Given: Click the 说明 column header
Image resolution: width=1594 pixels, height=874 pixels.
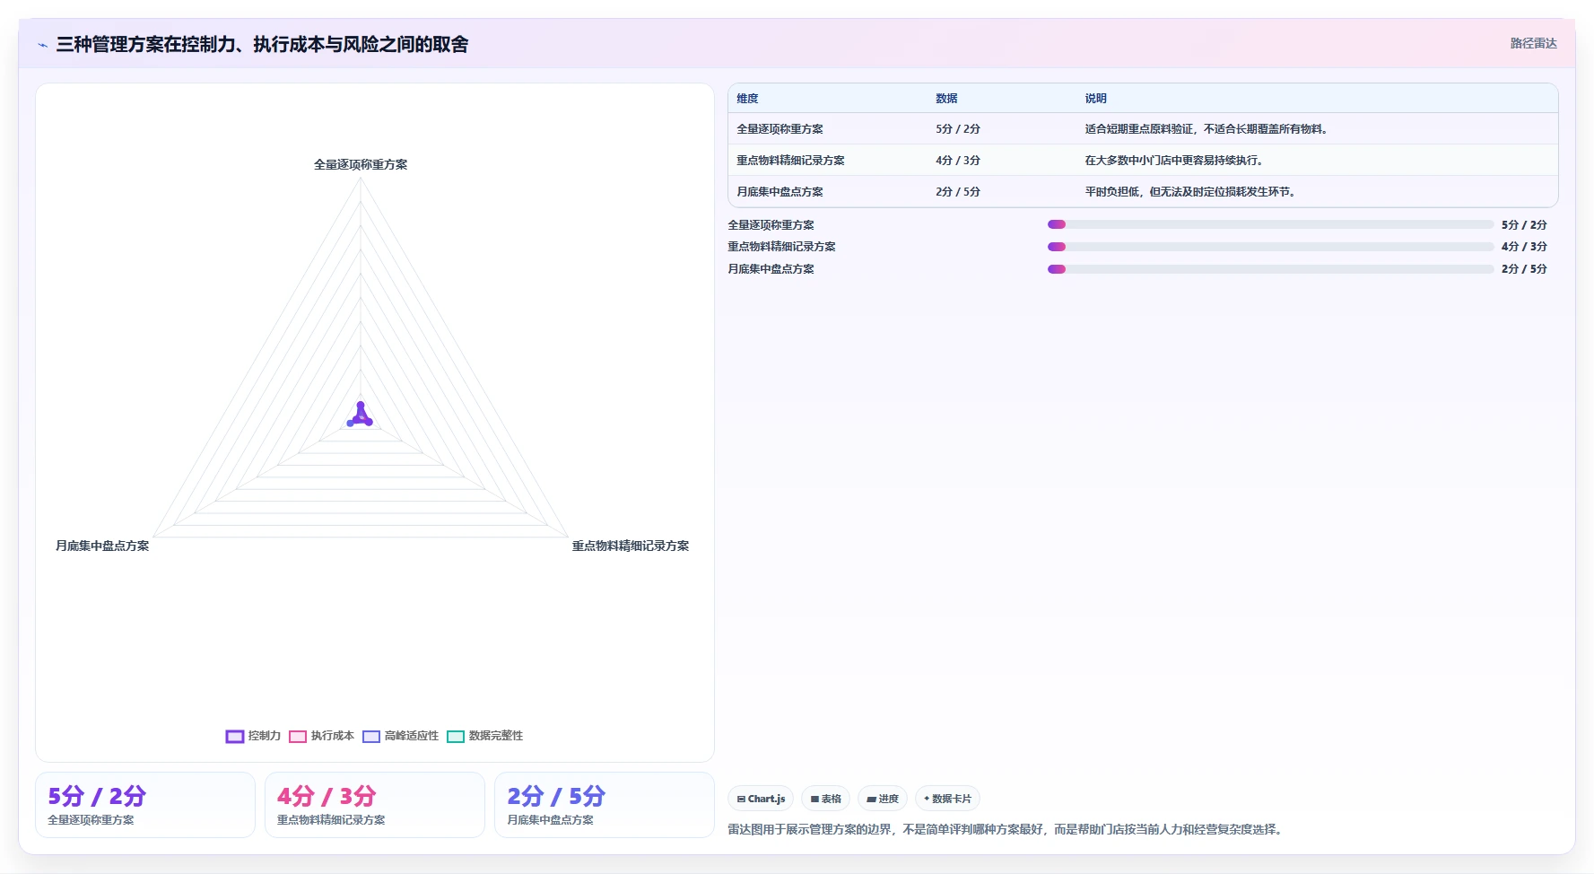Looking at the screenshot, I should (x=1095, y=99).
